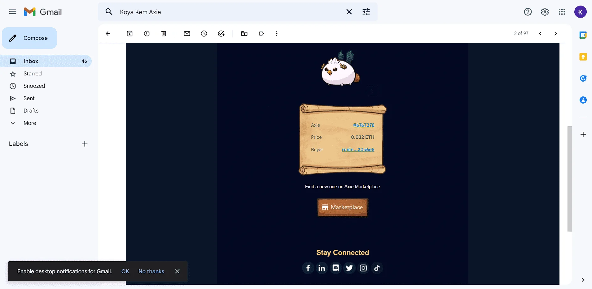Screen dimensions: 592x289
Task: Open the Settings gear
Action: tap(545, 12)
